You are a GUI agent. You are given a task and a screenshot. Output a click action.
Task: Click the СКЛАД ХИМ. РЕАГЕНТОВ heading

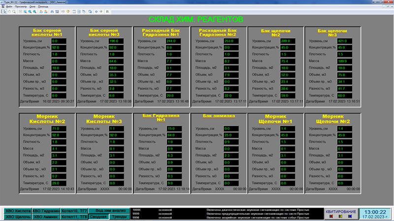click(196, 19)
